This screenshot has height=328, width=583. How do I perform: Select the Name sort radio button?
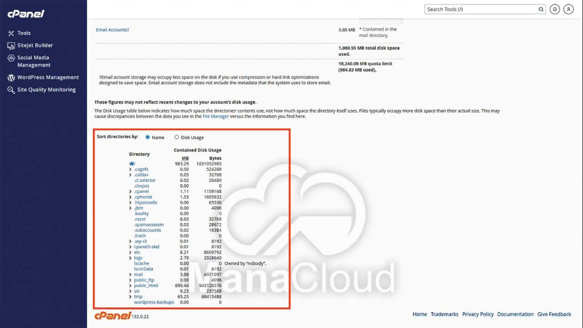[x=148, y=137]
